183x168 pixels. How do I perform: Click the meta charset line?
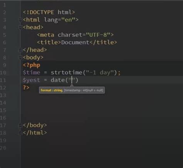point(75,35)
